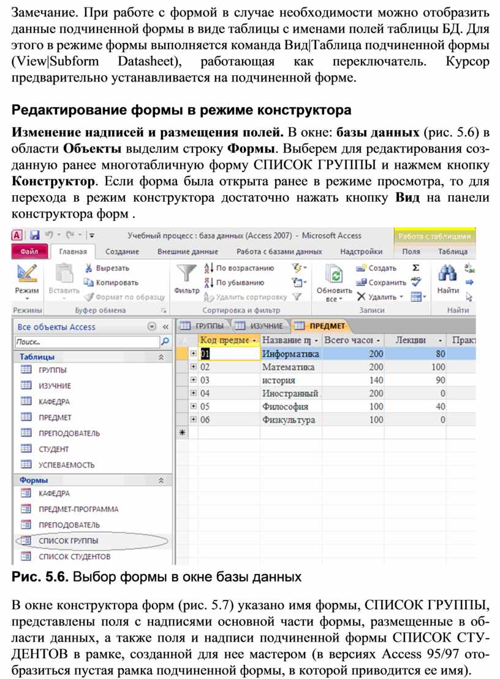500x679 pixels.
Task: Click the search magnifier icon
Action: (x=165, y=342)
